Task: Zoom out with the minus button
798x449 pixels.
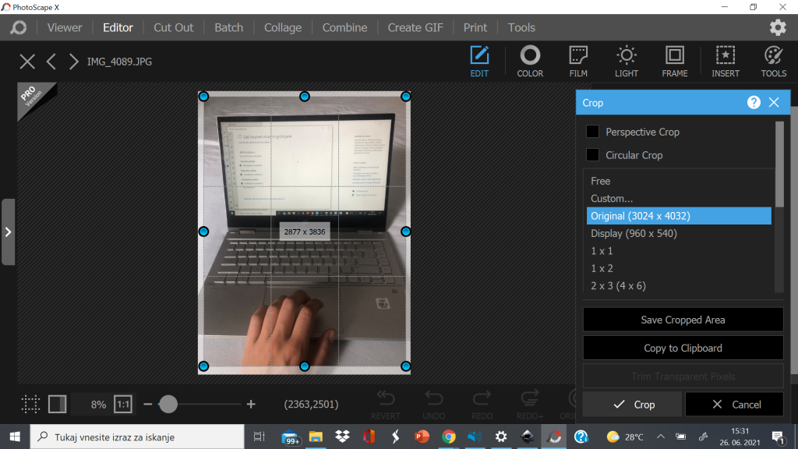Action: [147, 405]
